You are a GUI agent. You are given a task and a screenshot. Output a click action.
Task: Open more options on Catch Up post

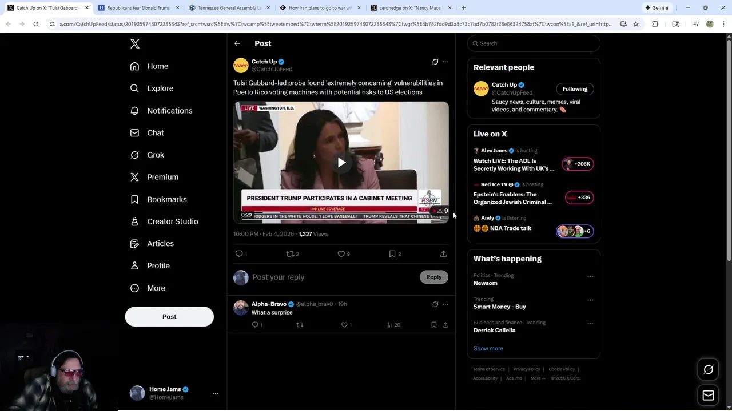coord(445,62)
